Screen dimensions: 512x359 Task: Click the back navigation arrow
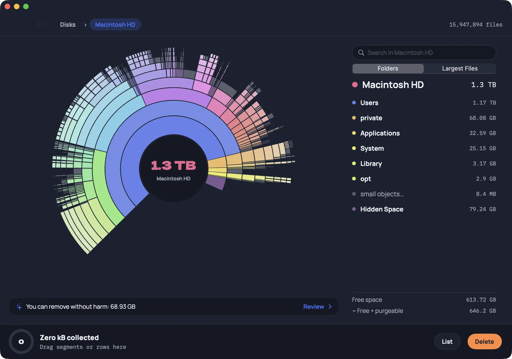point(39,25)
